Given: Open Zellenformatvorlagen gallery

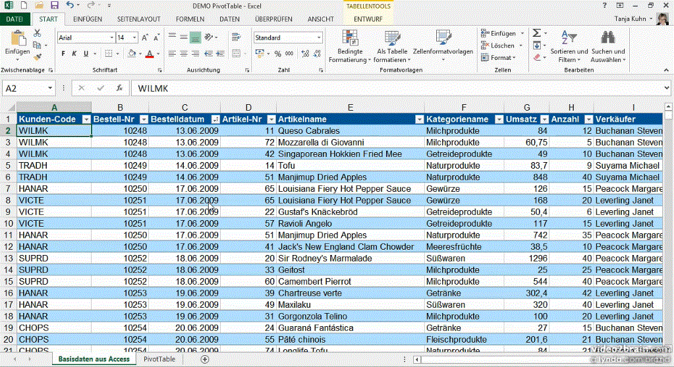Looking at the screenshot, I should coord(443,45).
